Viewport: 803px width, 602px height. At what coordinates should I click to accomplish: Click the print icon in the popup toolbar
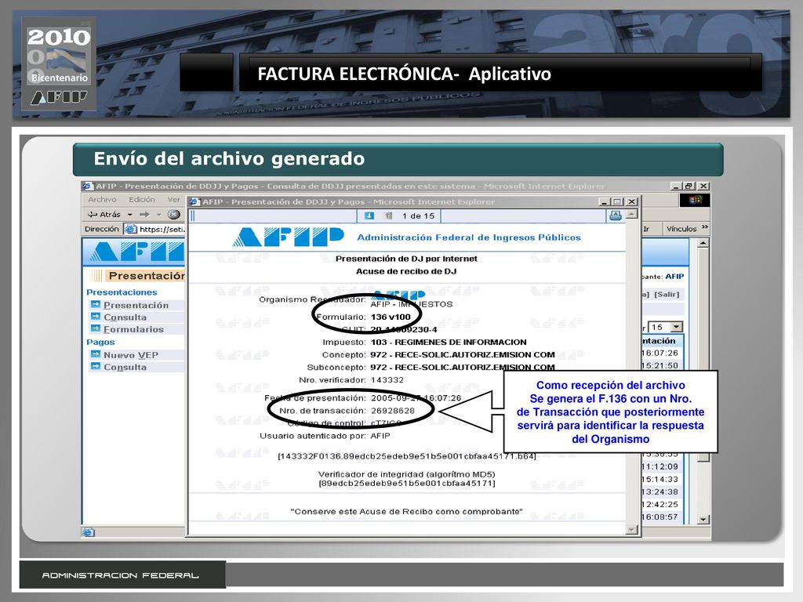(x=616, y=216)
